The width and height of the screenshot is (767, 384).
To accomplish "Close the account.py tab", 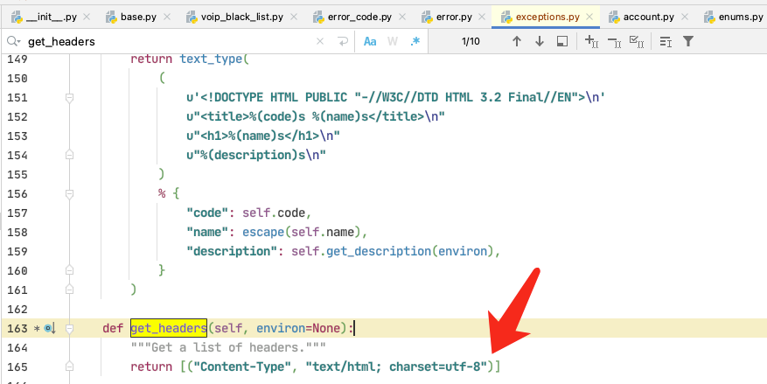I will (684, 17).
